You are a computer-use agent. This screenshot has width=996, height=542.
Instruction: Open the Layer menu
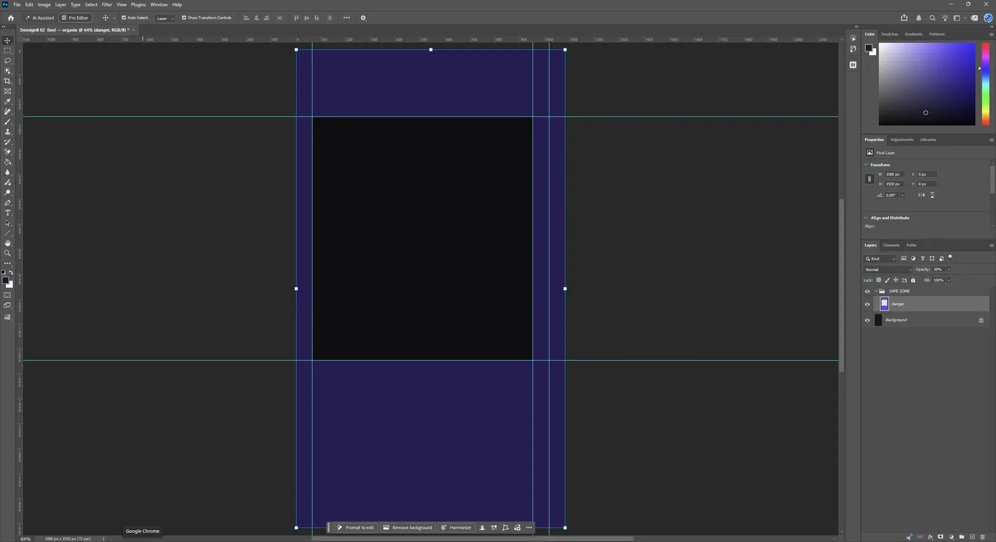(60, 4)
